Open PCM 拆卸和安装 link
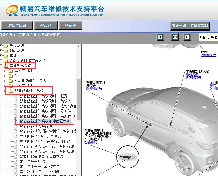 [x=208, y=55]
